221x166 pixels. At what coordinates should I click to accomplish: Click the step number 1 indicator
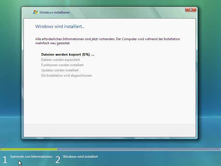click(4, 160)
